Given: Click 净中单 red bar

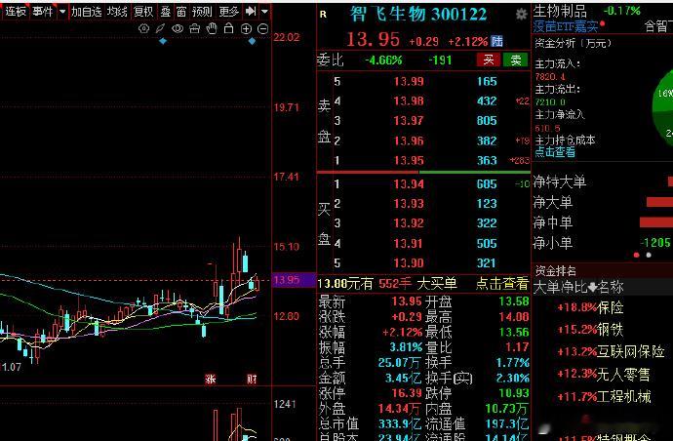Looking at the screenshot, I should 656,222.
